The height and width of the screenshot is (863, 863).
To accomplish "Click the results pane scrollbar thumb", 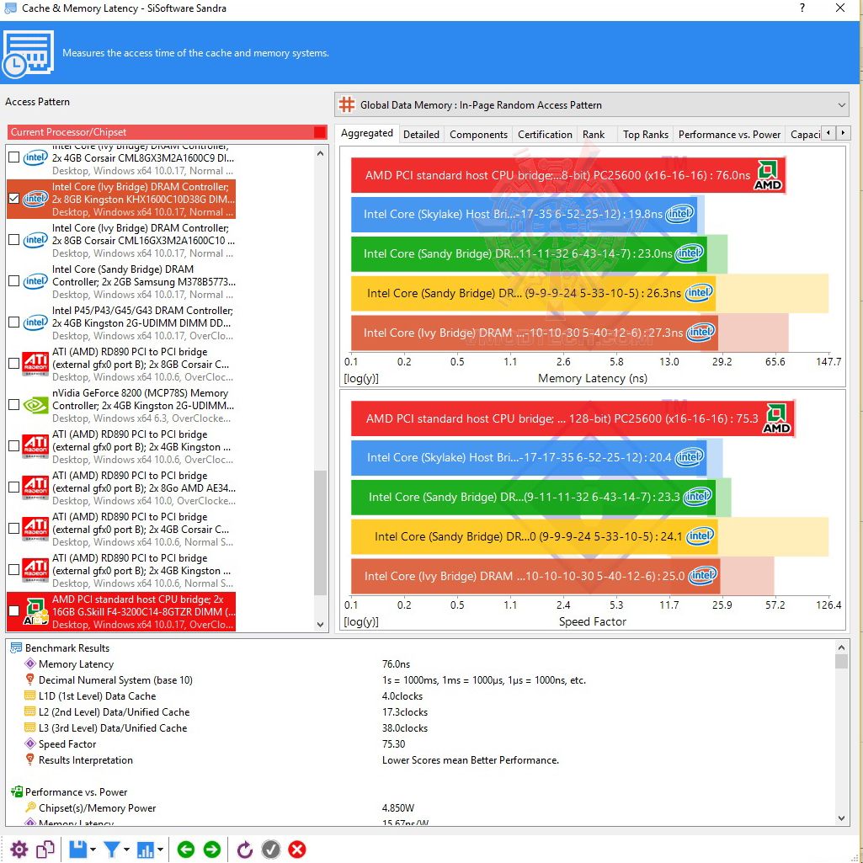I will pyautogui.click(x=841, y=660).
